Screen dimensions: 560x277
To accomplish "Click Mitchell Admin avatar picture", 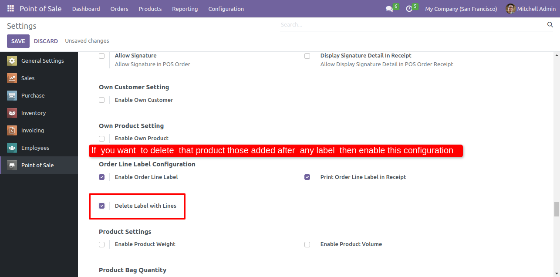I will (510, 9).
